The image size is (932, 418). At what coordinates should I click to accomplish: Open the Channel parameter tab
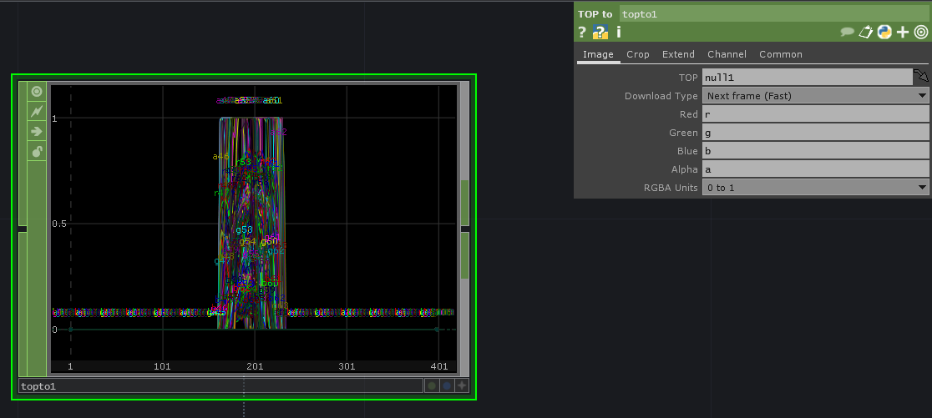click(727, 54)
